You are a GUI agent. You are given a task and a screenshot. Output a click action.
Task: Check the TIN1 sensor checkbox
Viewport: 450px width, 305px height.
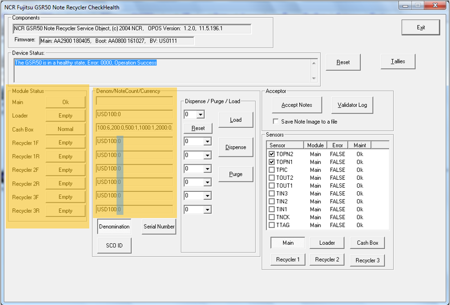(x=271, y=209)
